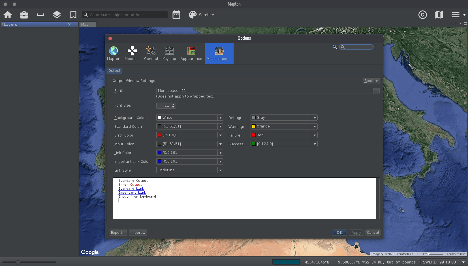This screenshot has height=266, width=468.
Task: Switch to the Map tab
Action: pyautogui.click(x=85, y=25)
